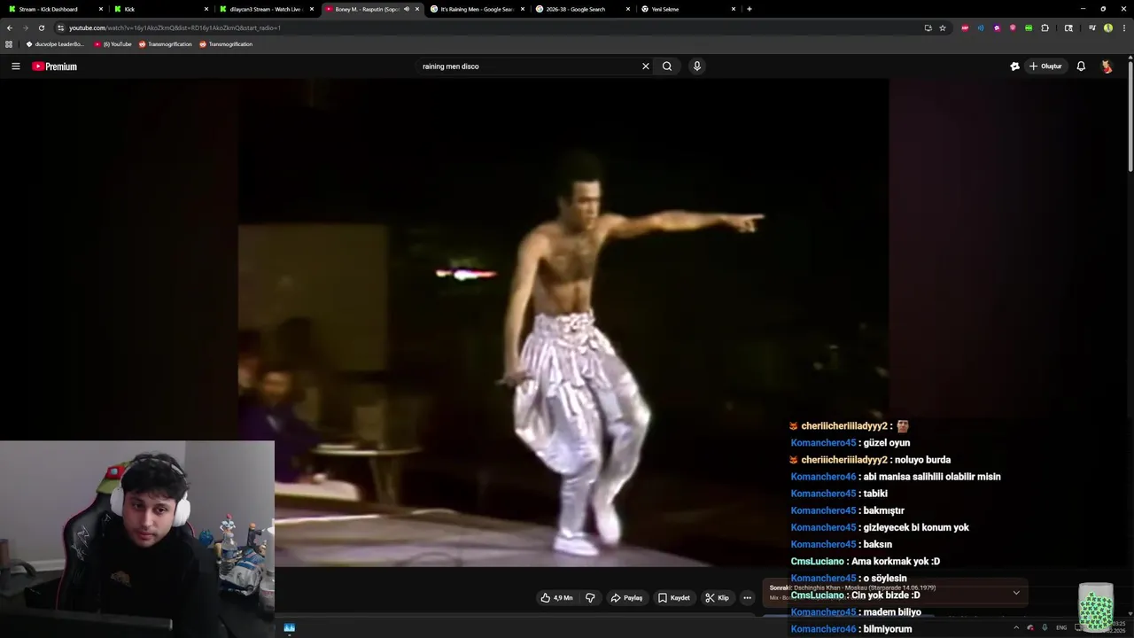
Task: Open ducvolpe LeaderBo... bookmark
Action: [x=54, y=44]
